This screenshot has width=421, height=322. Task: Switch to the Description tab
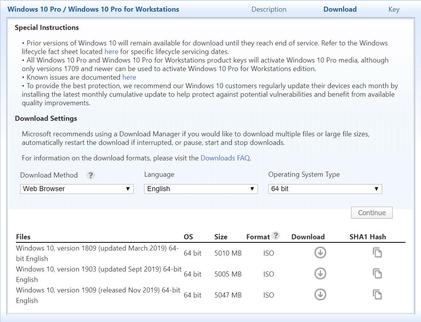point(269,9)
